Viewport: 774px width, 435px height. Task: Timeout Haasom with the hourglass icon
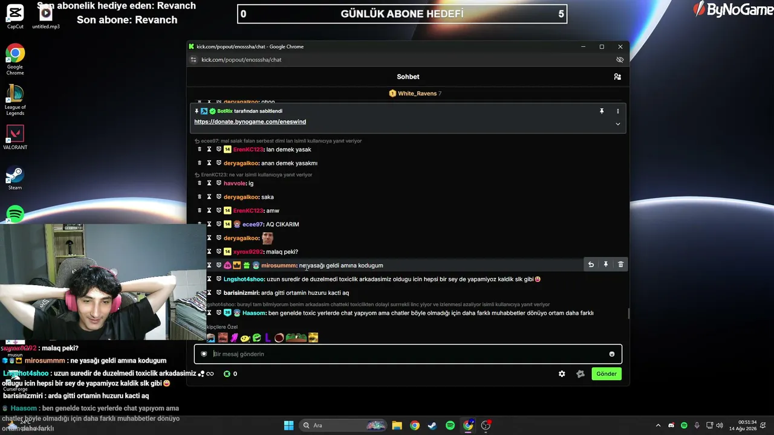pyautogui.click(x=209, y=313)
